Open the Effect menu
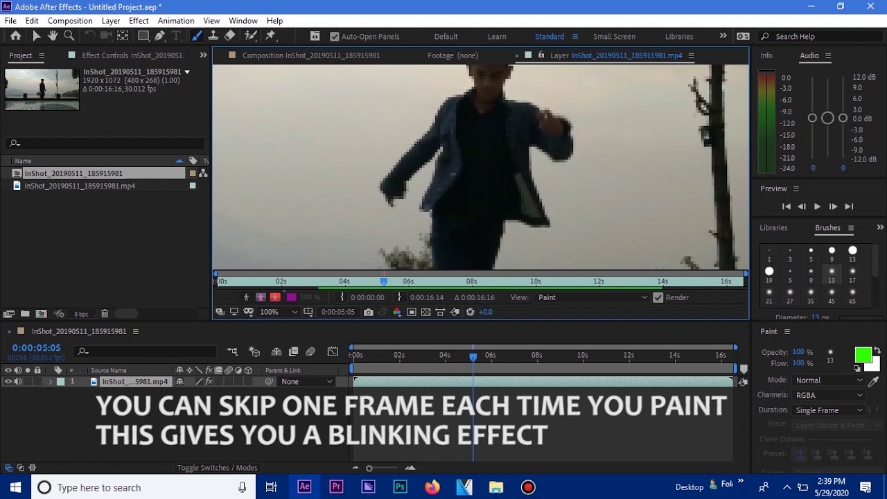Viewport: 887px width, 499px height. [139, 21]
